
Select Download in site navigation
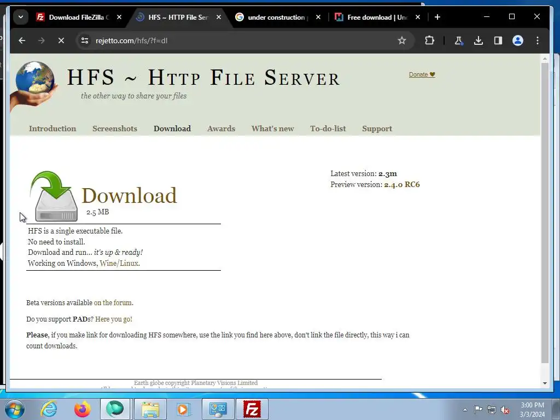click(172, 129)
